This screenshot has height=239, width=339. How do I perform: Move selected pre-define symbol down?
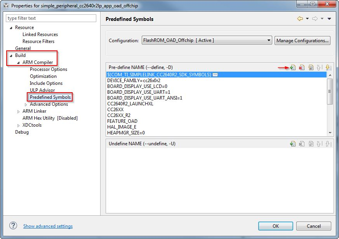(x=328, y=67)
